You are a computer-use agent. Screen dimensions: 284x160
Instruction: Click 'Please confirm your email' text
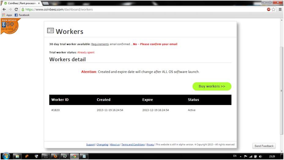tap(158, 44)
